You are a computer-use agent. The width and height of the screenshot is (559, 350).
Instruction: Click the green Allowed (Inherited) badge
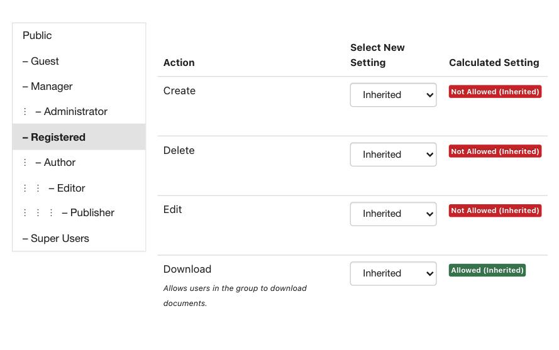[487, 270]
